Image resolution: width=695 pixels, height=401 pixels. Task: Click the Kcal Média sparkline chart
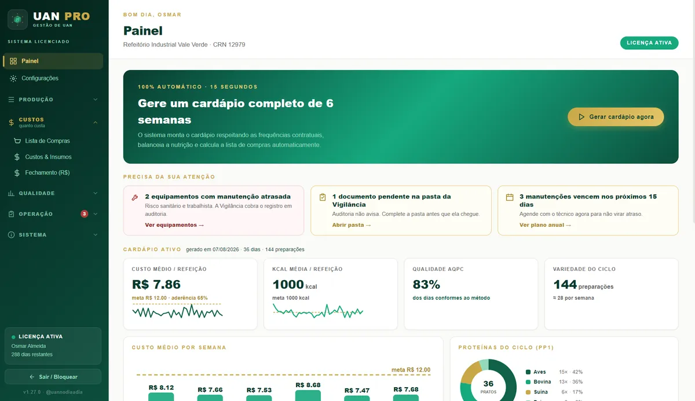point(318,311)
